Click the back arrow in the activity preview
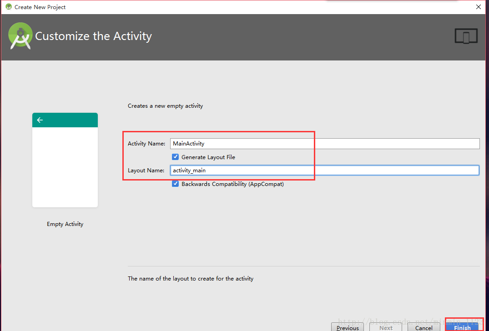 [x=40, y=120]
